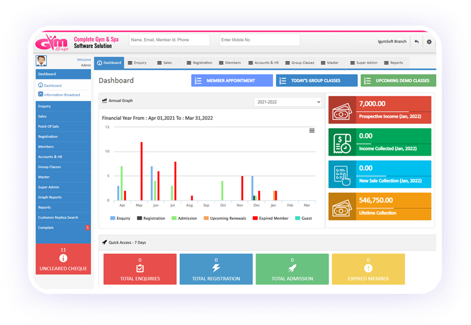This screenshot has height=325, width=471.
Task: Click the tall red May bar in chart
Action: tap(141, 171)
